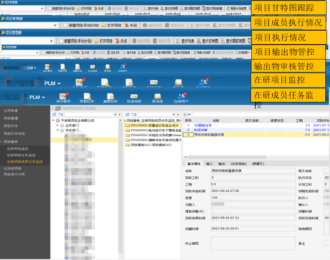
Task: Click 发送消息 envelope in the front-most PLM toolbar
Action: click(134, 98)
